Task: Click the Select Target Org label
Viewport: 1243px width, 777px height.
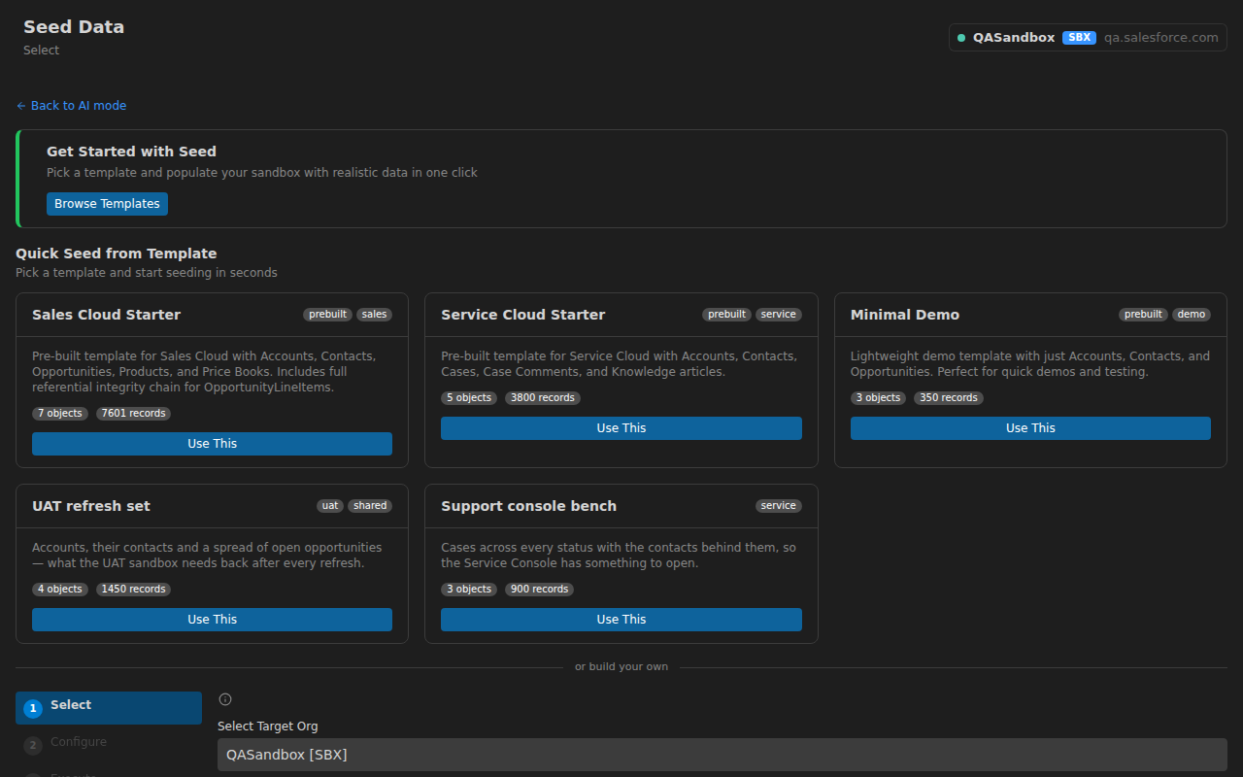Action: pyautogui.click(x=268, y=726)
